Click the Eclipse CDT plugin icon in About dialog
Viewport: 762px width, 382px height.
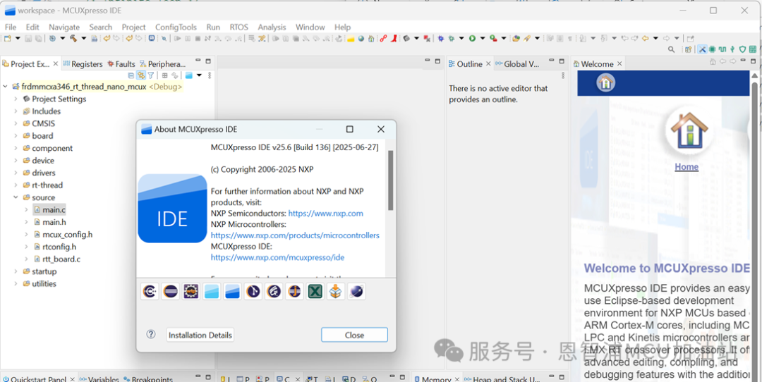click(150, 291)
